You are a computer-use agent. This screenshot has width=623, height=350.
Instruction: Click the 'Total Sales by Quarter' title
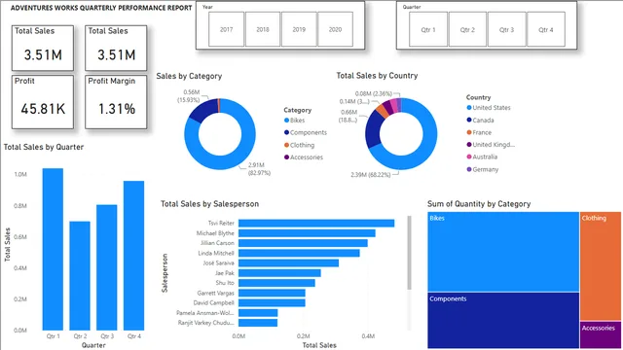[x=44, y=147]
